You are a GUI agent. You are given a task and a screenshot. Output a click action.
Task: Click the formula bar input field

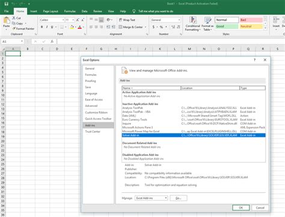click(x=171, y=42)
